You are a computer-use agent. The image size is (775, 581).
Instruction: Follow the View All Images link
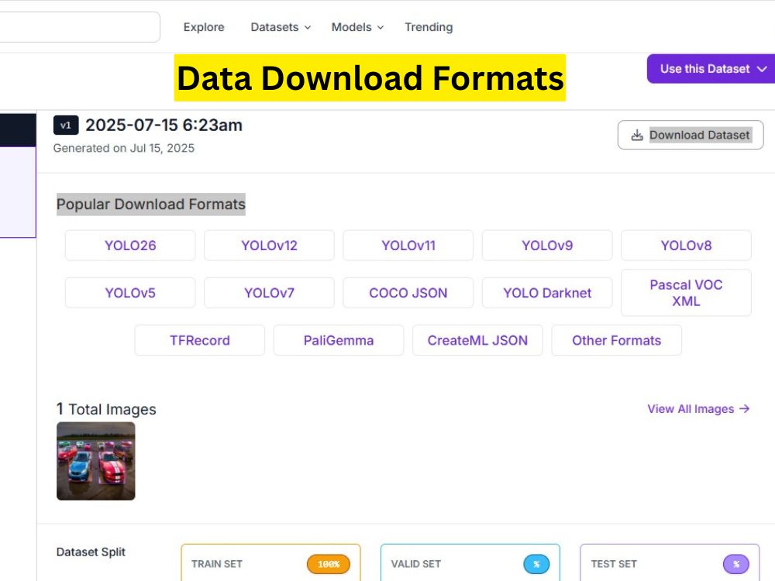[698, 408]
